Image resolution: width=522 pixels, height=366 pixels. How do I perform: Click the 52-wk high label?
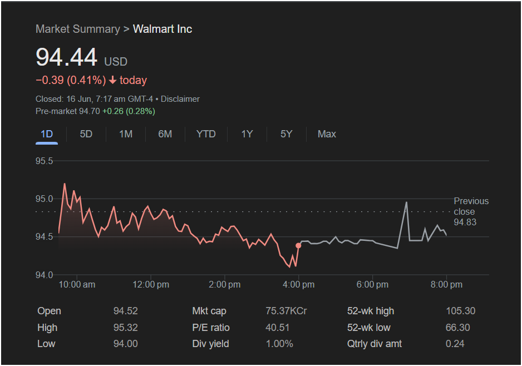[371, 311]
